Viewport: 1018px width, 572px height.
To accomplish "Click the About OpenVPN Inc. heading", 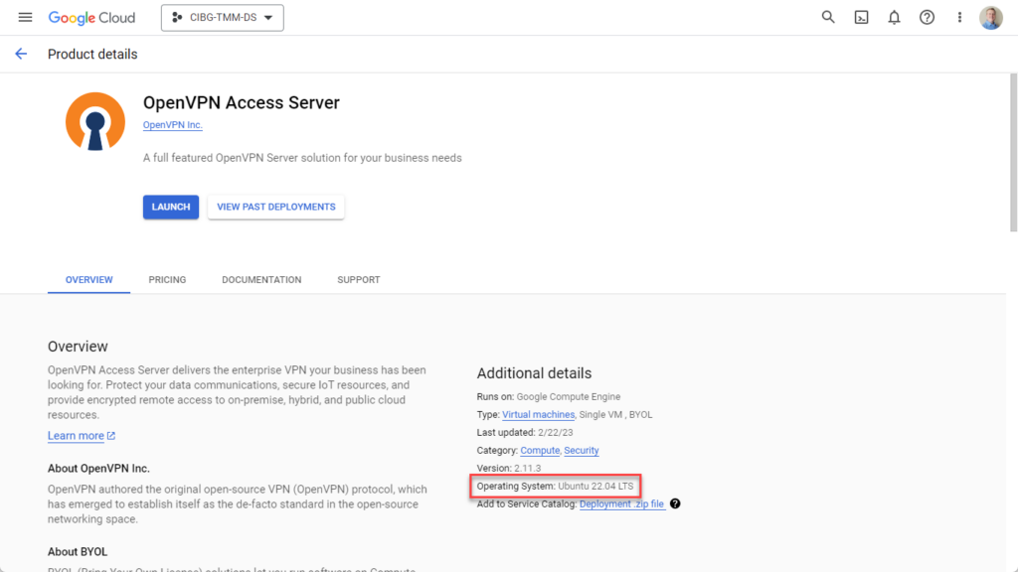I will pyautogui.click(x=98, y=469).
